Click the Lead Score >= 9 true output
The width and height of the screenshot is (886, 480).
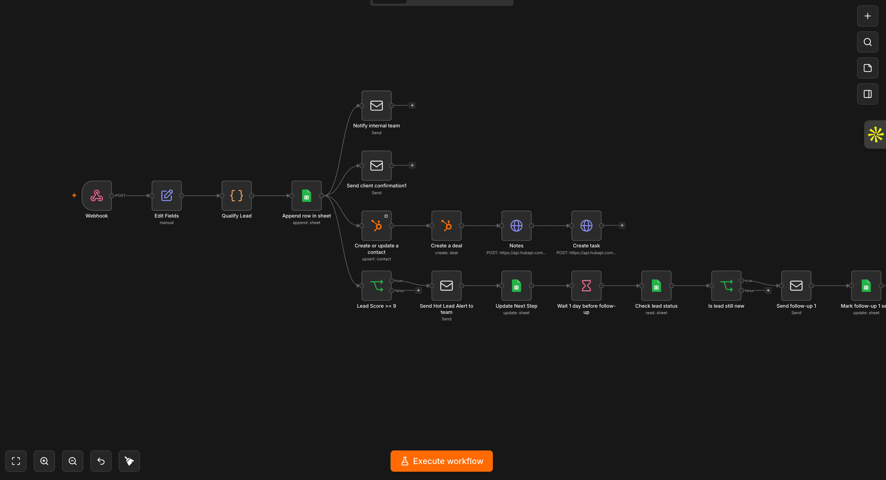(x=391, y=280)
